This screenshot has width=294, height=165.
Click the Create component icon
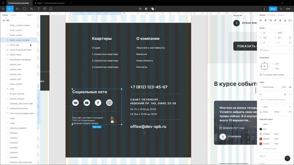(x=140, y=9)
